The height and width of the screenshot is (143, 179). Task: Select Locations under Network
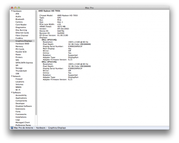[20, 82]
